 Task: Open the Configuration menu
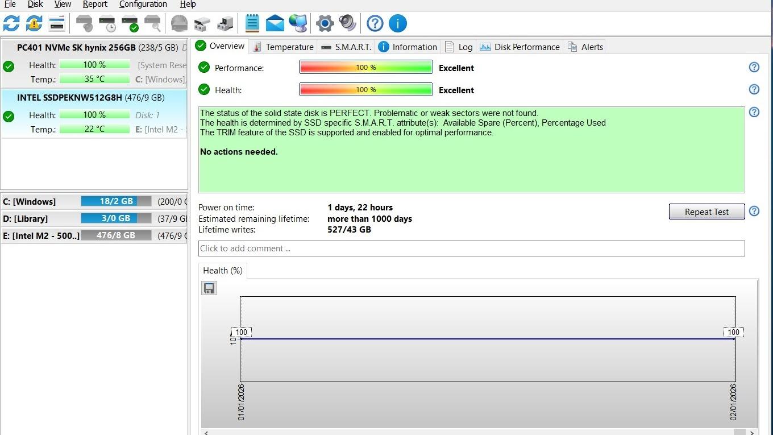click(143, 5)
